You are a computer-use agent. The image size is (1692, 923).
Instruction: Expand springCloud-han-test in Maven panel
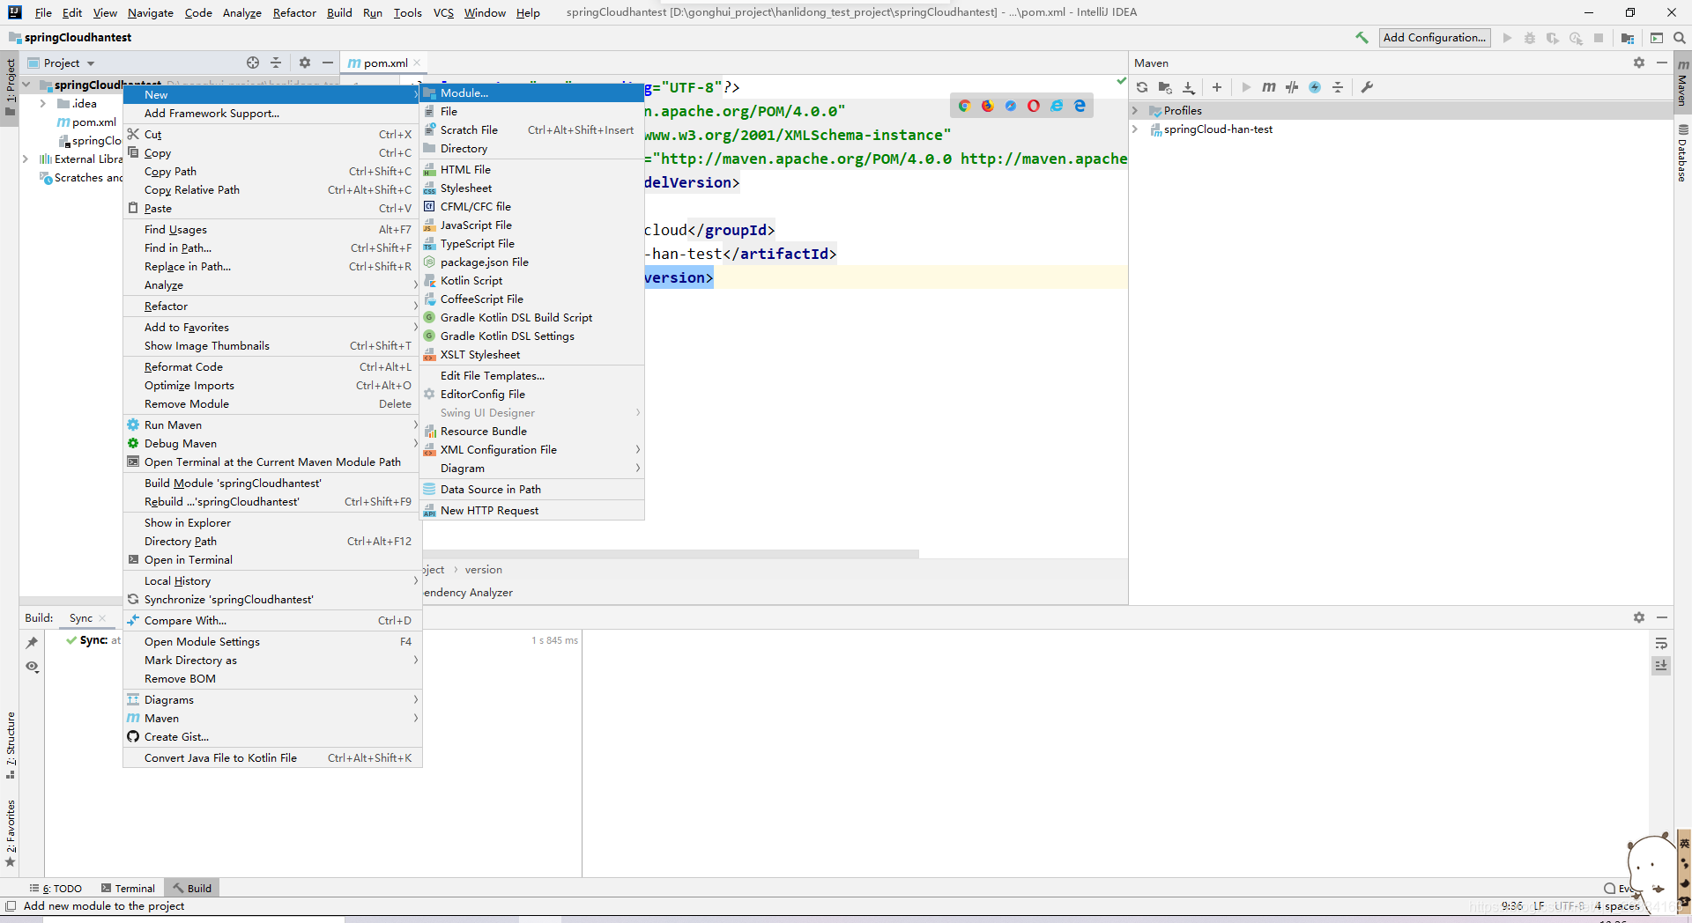1135,129
